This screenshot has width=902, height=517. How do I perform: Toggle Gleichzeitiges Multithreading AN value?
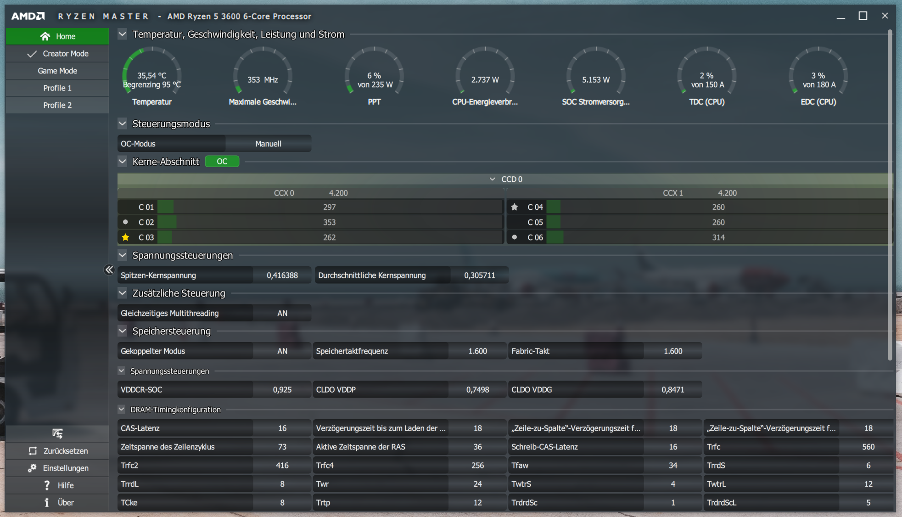282,313
